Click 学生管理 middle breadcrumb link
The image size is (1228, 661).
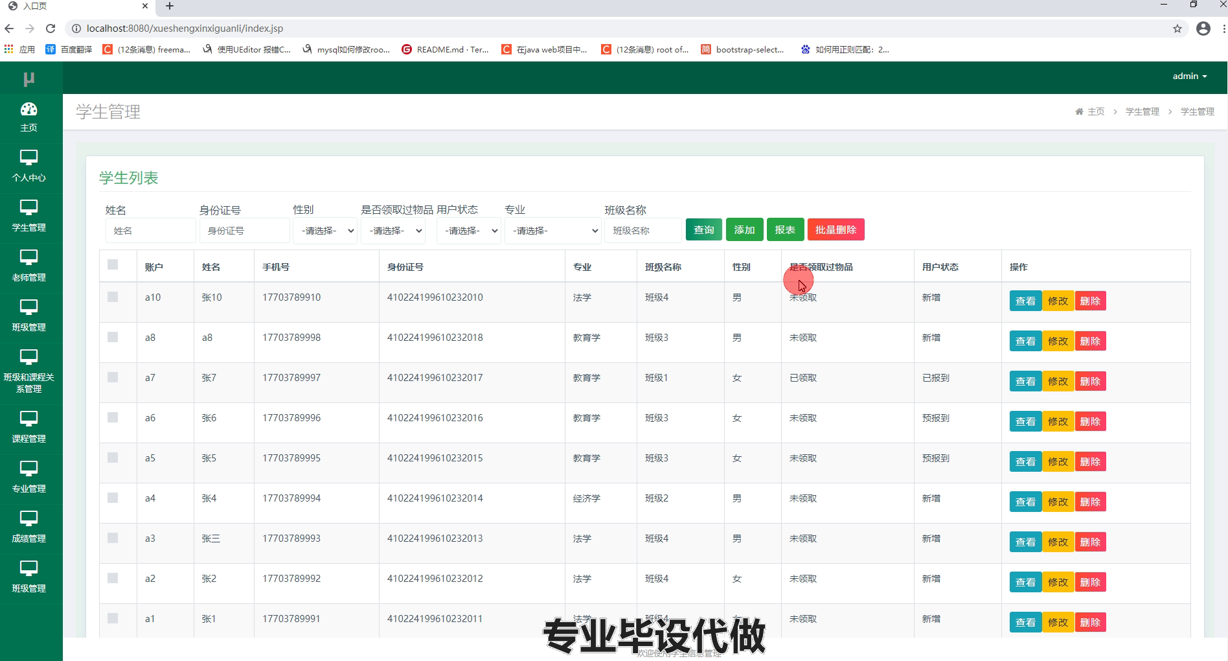point(1143,111)
